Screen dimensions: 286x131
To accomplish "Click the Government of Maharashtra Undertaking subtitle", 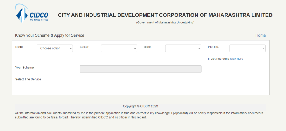I will (165, 22).
